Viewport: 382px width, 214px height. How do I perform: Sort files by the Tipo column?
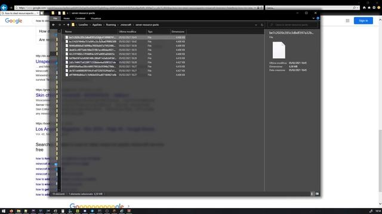(x=158, y=32)
